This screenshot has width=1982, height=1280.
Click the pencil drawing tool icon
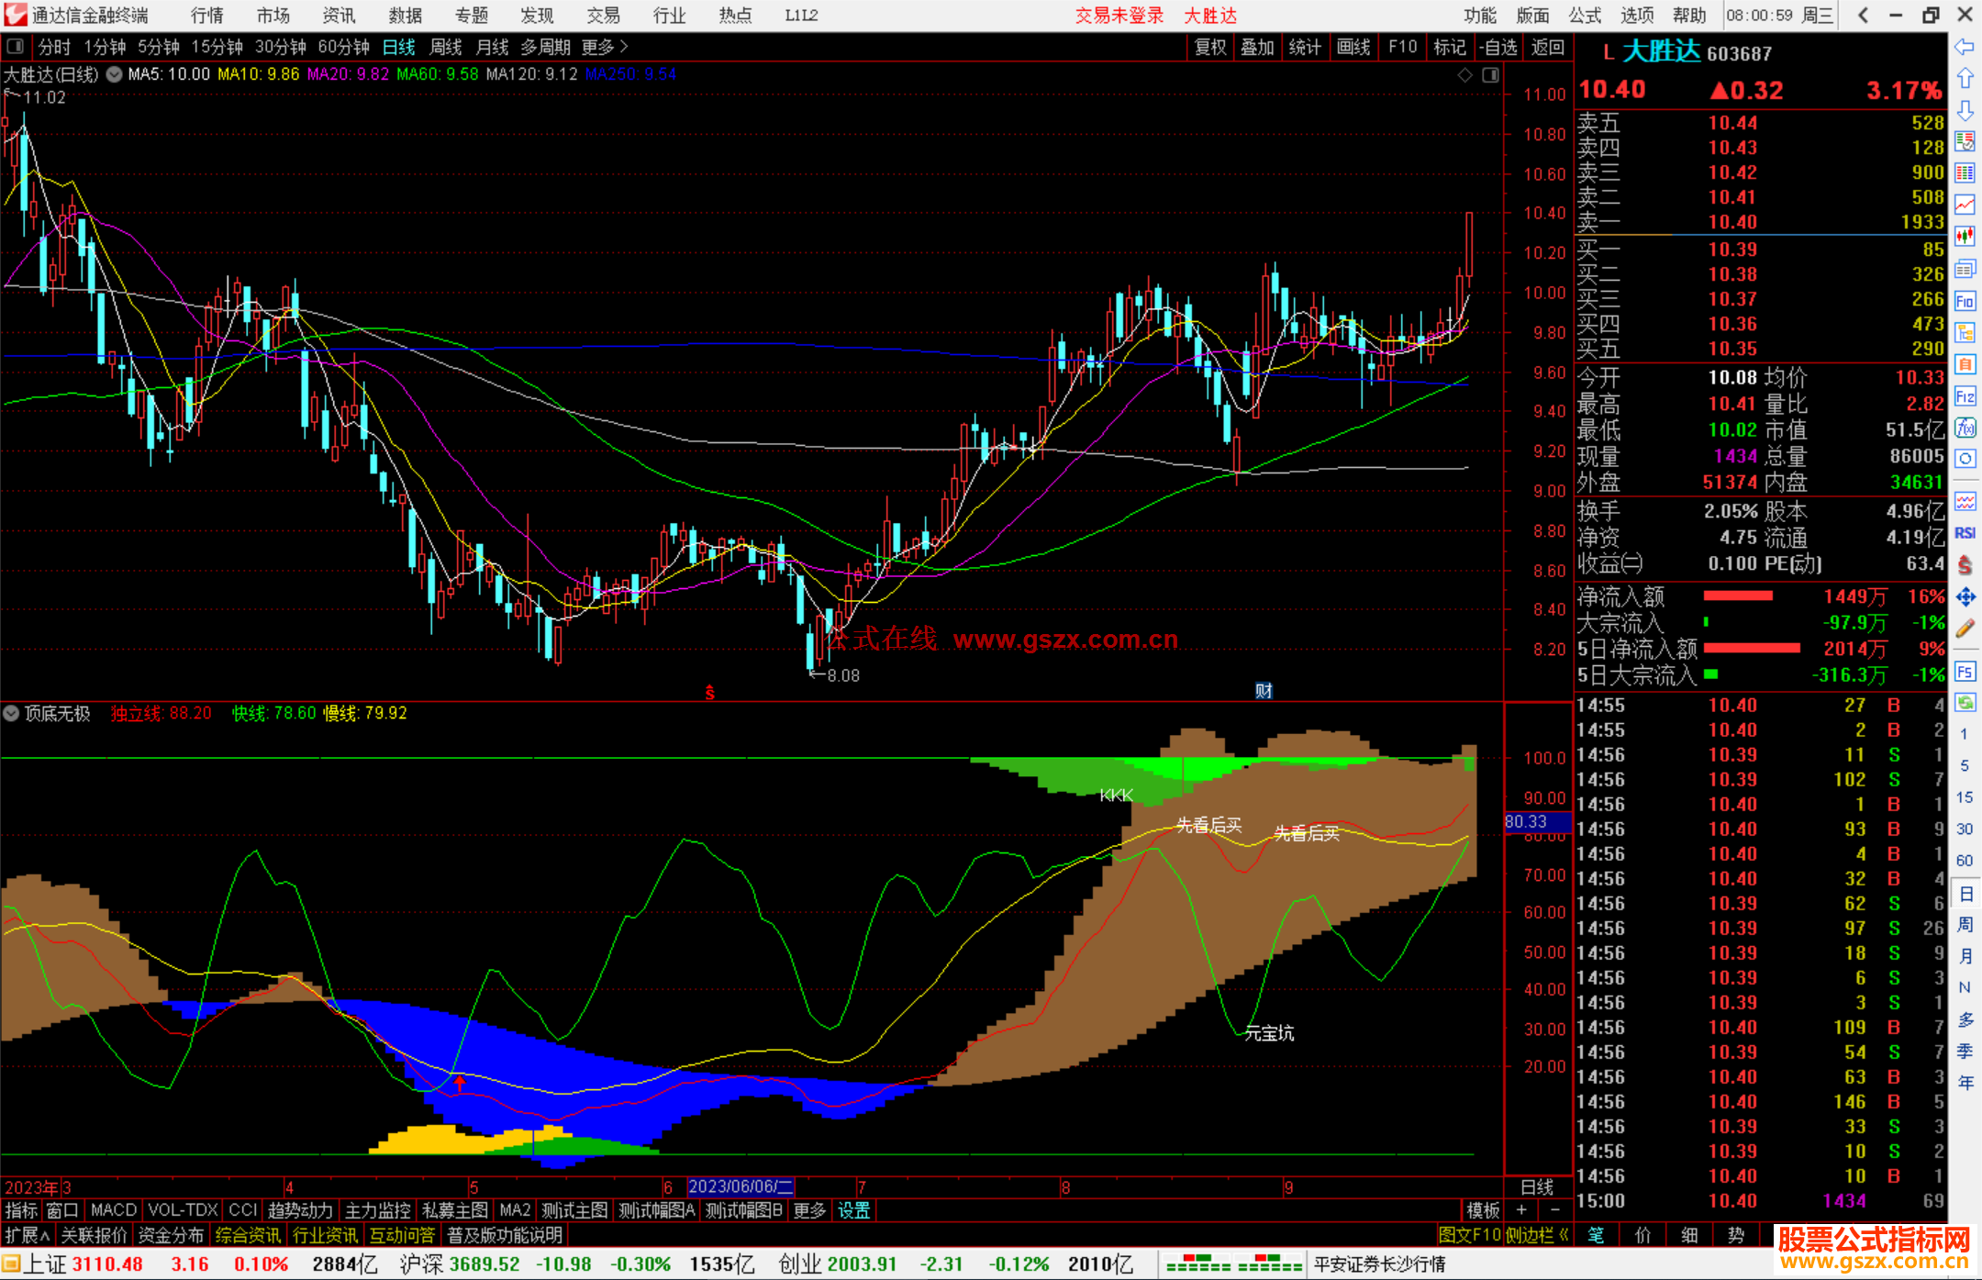[x=1965, y=629]
